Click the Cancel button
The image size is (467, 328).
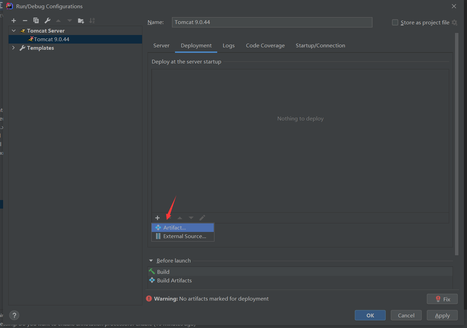pos(406,315)
